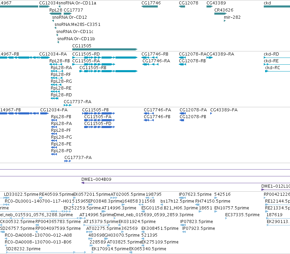Click the CG17746-RB transcript label

point(155,54)
